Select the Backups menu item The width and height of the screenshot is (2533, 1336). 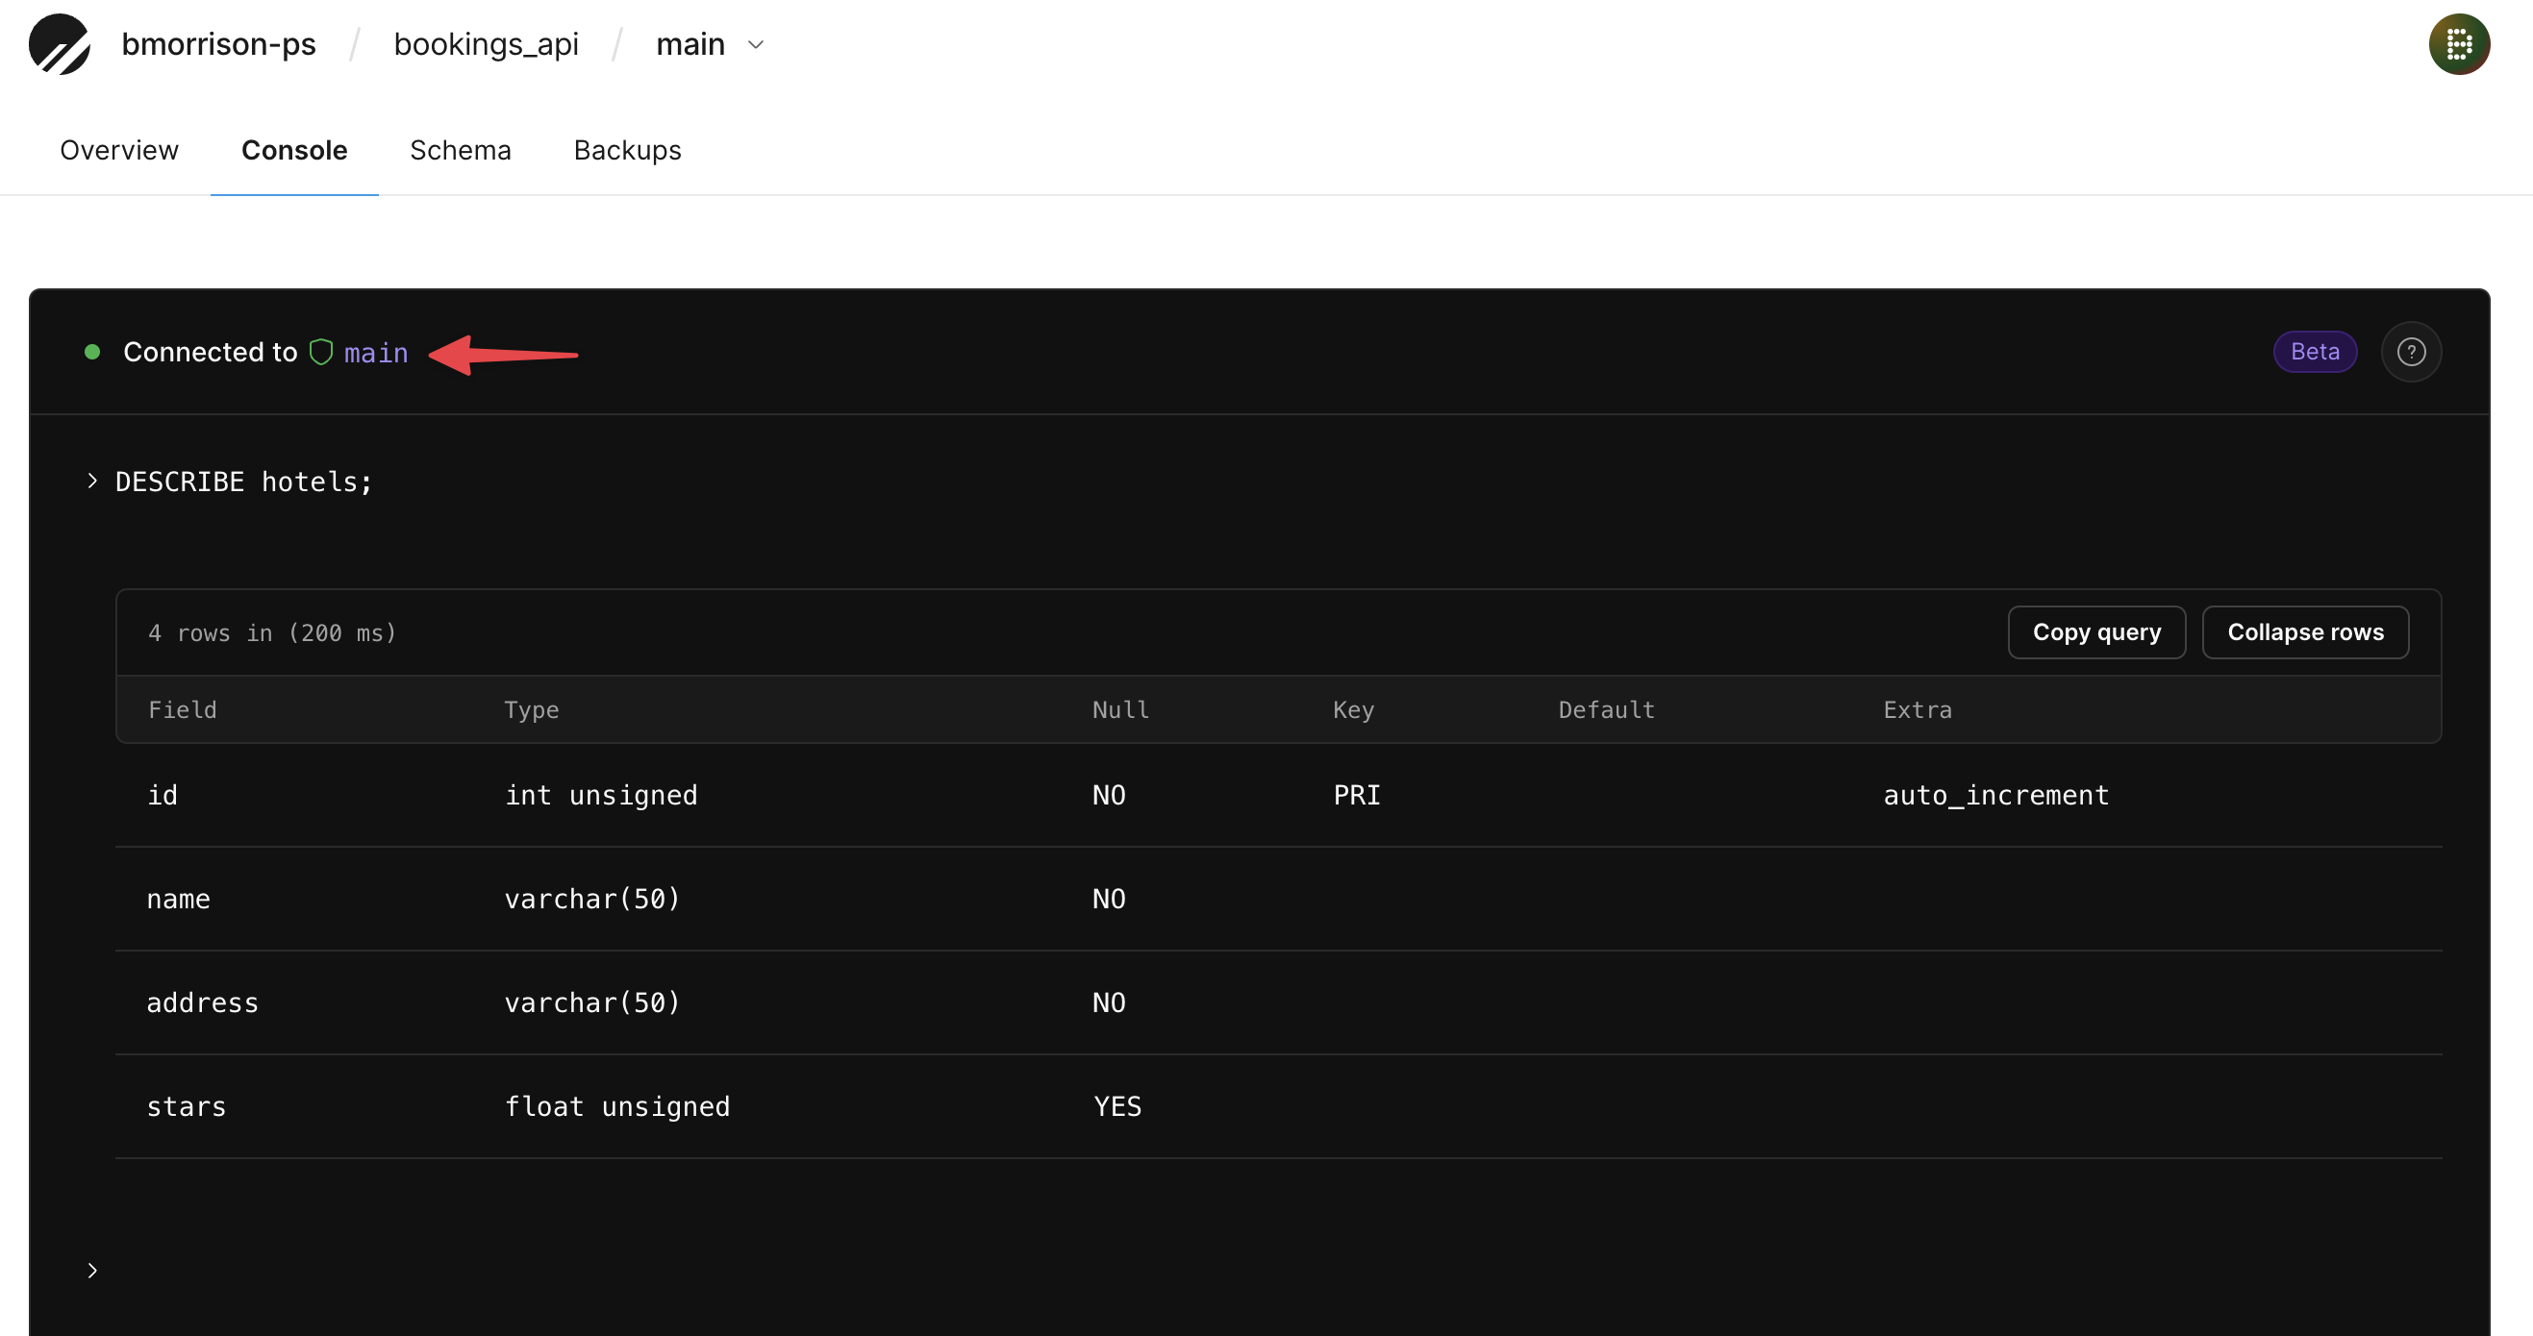pos(627,149)
